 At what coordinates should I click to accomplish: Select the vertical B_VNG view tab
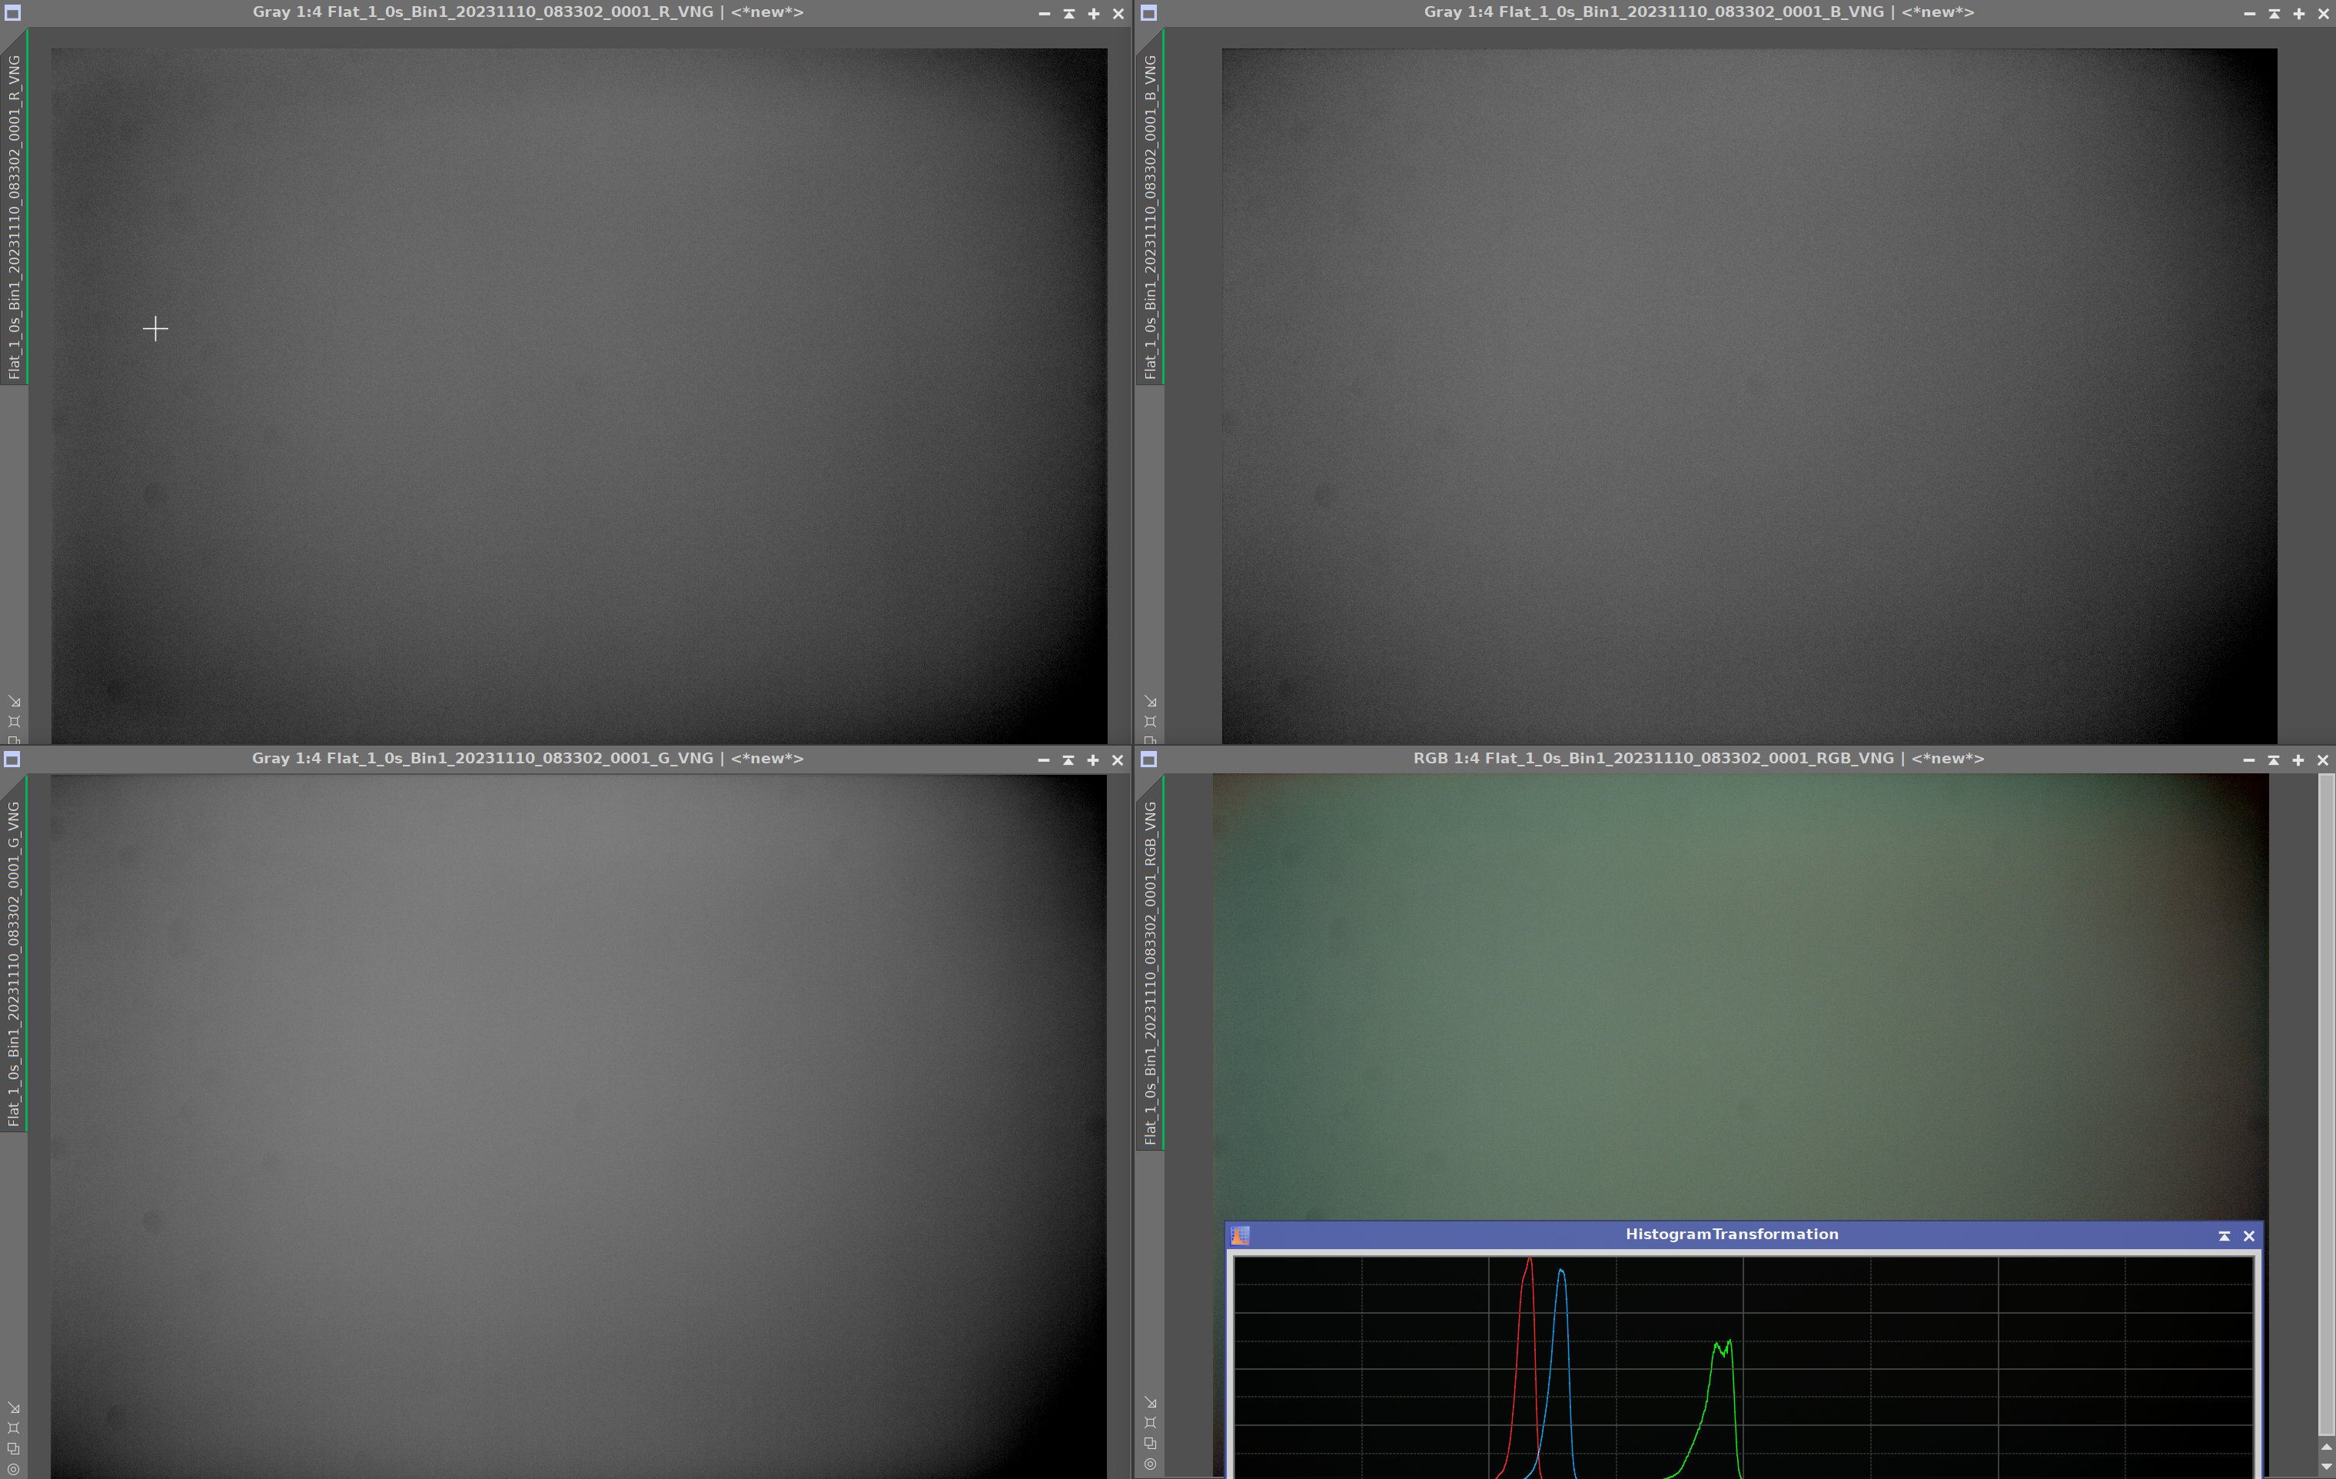pos(1151,215)
